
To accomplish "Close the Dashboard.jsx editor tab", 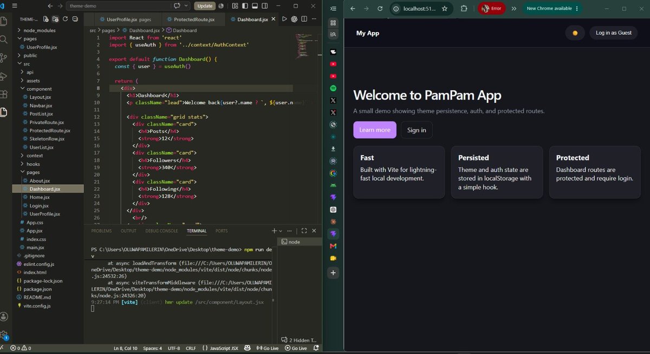I will [274, 20].
